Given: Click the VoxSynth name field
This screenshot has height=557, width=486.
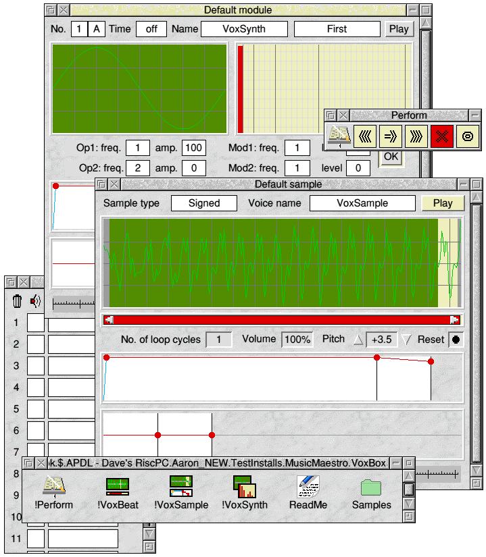Looking at the screenshot, I should (244, 29).
